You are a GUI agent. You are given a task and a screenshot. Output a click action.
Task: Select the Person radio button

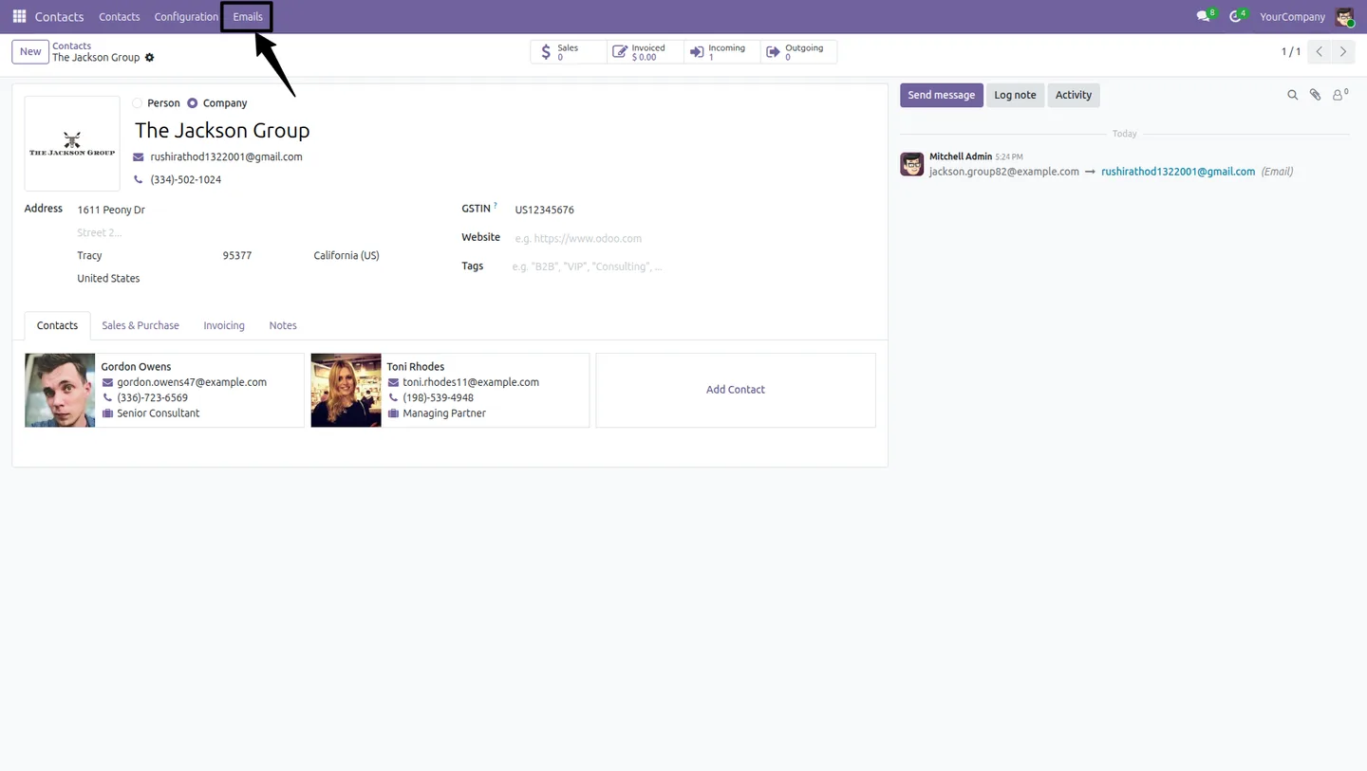pyautogui.click(x=138, y=103)
